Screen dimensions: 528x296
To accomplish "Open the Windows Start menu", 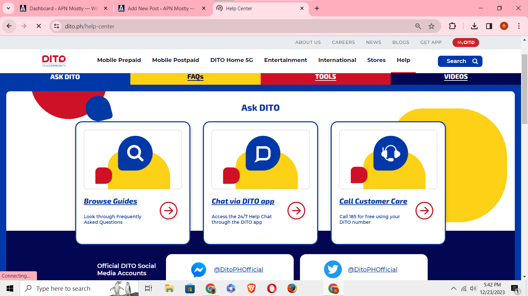I will click(x=10, y=288).
